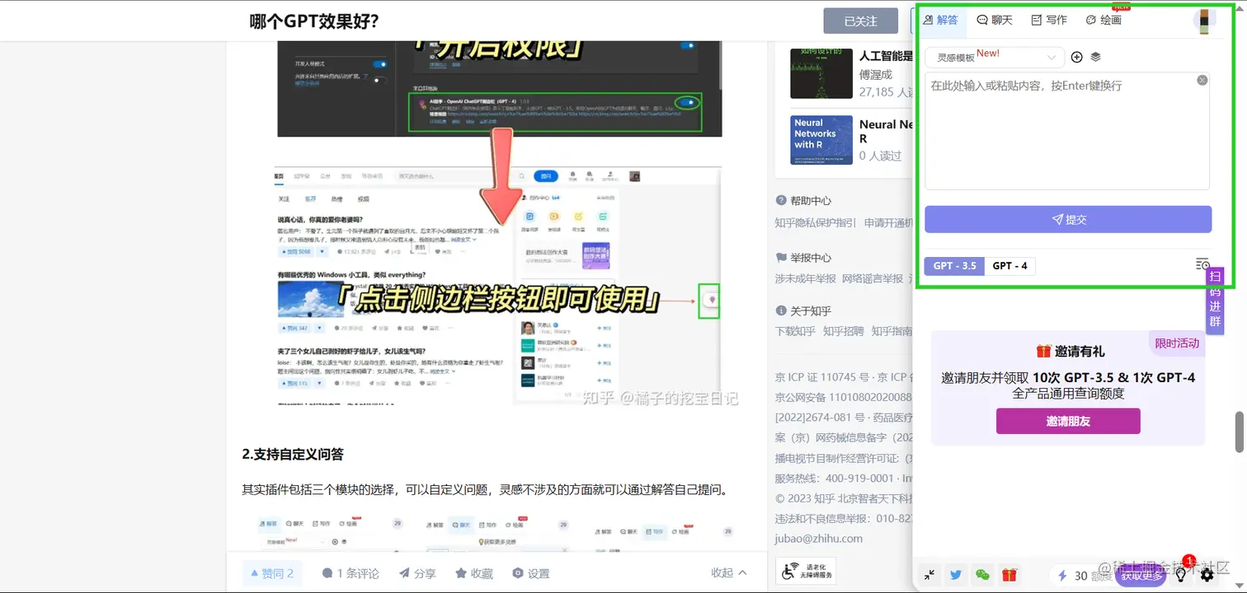Viewport: 1247px width, 593px height.
Task: Switch to the 解答 tab
Action: point(940,20)
